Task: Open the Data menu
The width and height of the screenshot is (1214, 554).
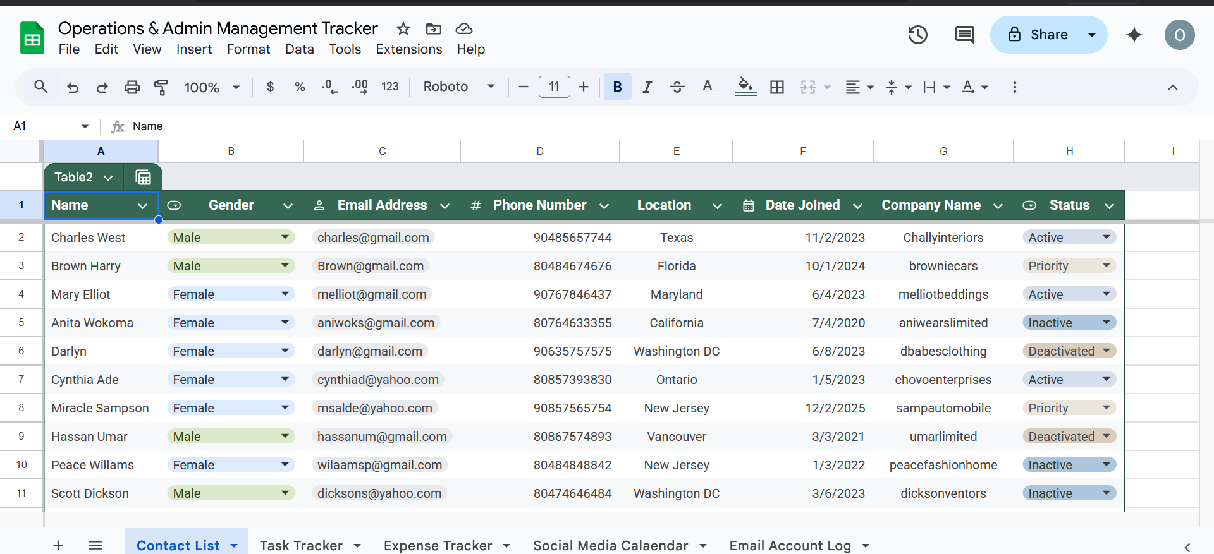Action: (300, 49)
